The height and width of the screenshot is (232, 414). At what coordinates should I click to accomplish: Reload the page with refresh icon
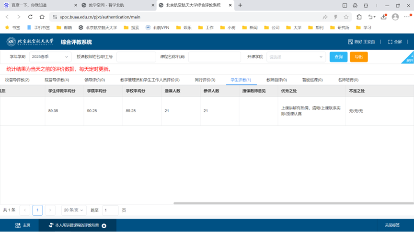click(30, 17)
